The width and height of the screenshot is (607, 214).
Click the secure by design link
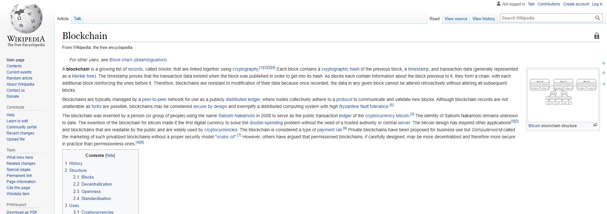pyautogui.click(x=210, y=106)
